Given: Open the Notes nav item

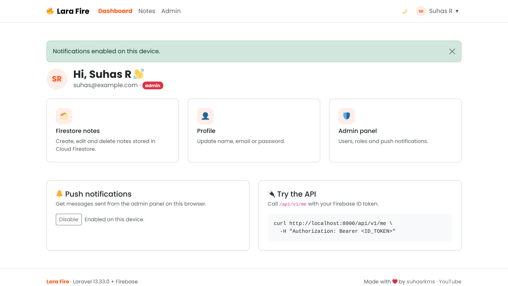Looking at the screenshot, I should [147, 11].
